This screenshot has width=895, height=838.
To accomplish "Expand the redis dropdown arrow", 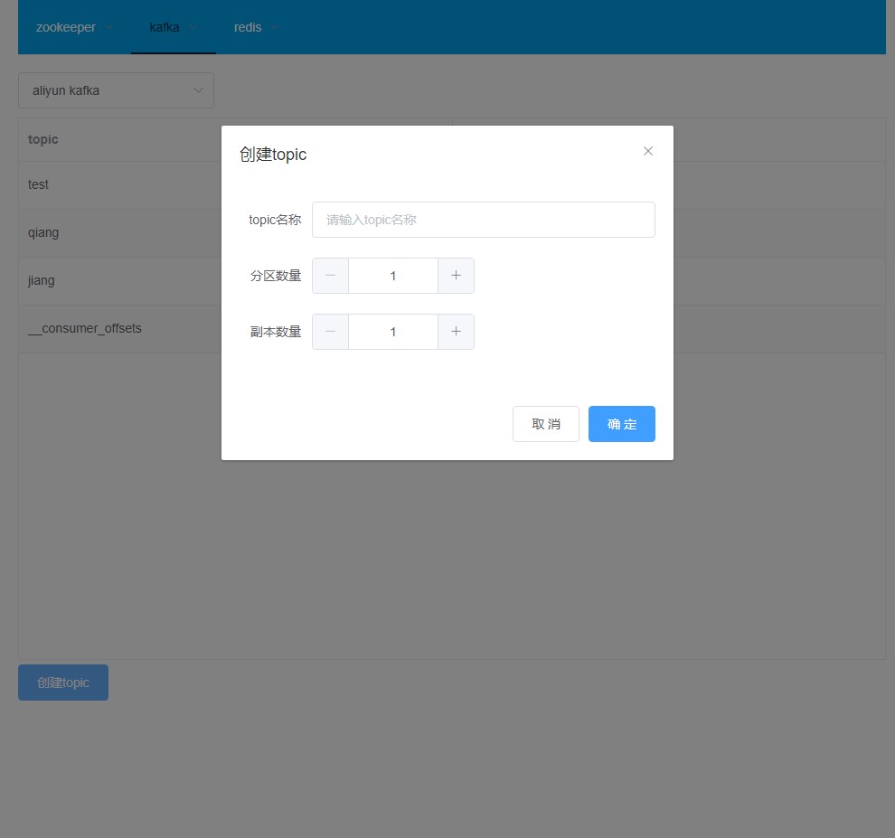I will 275,27.
